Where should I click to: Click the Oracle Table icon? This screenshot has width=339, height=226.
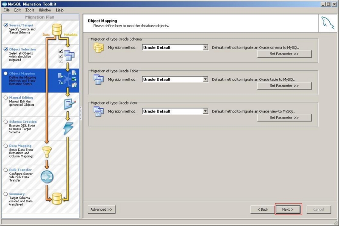click(99, 80)
